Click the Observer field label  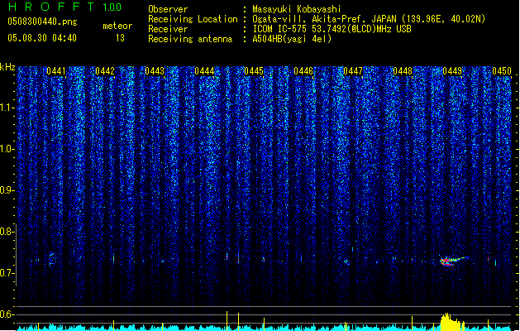(x=168, y=9)
